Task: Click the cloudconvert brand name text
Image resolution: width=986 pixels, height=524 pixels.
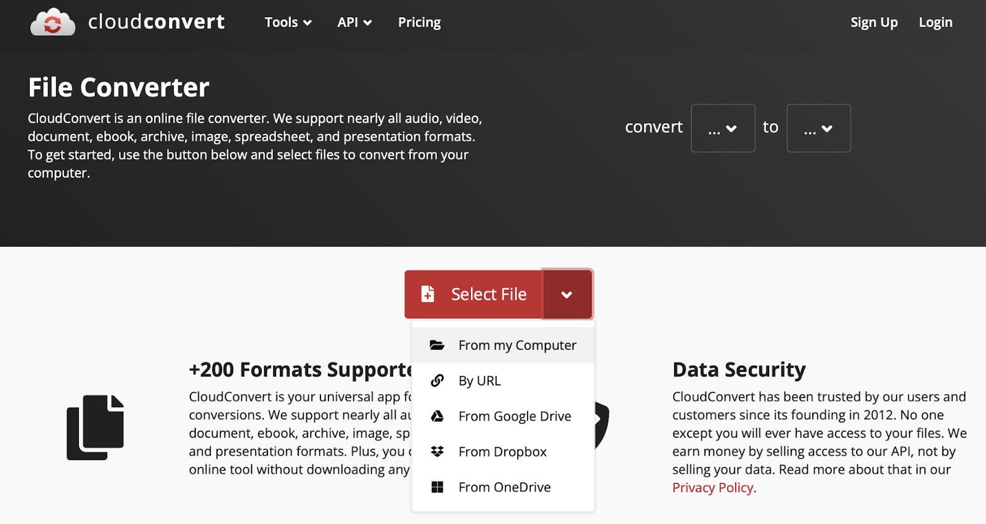Action: pyautogui.click(x=156, y=22)
